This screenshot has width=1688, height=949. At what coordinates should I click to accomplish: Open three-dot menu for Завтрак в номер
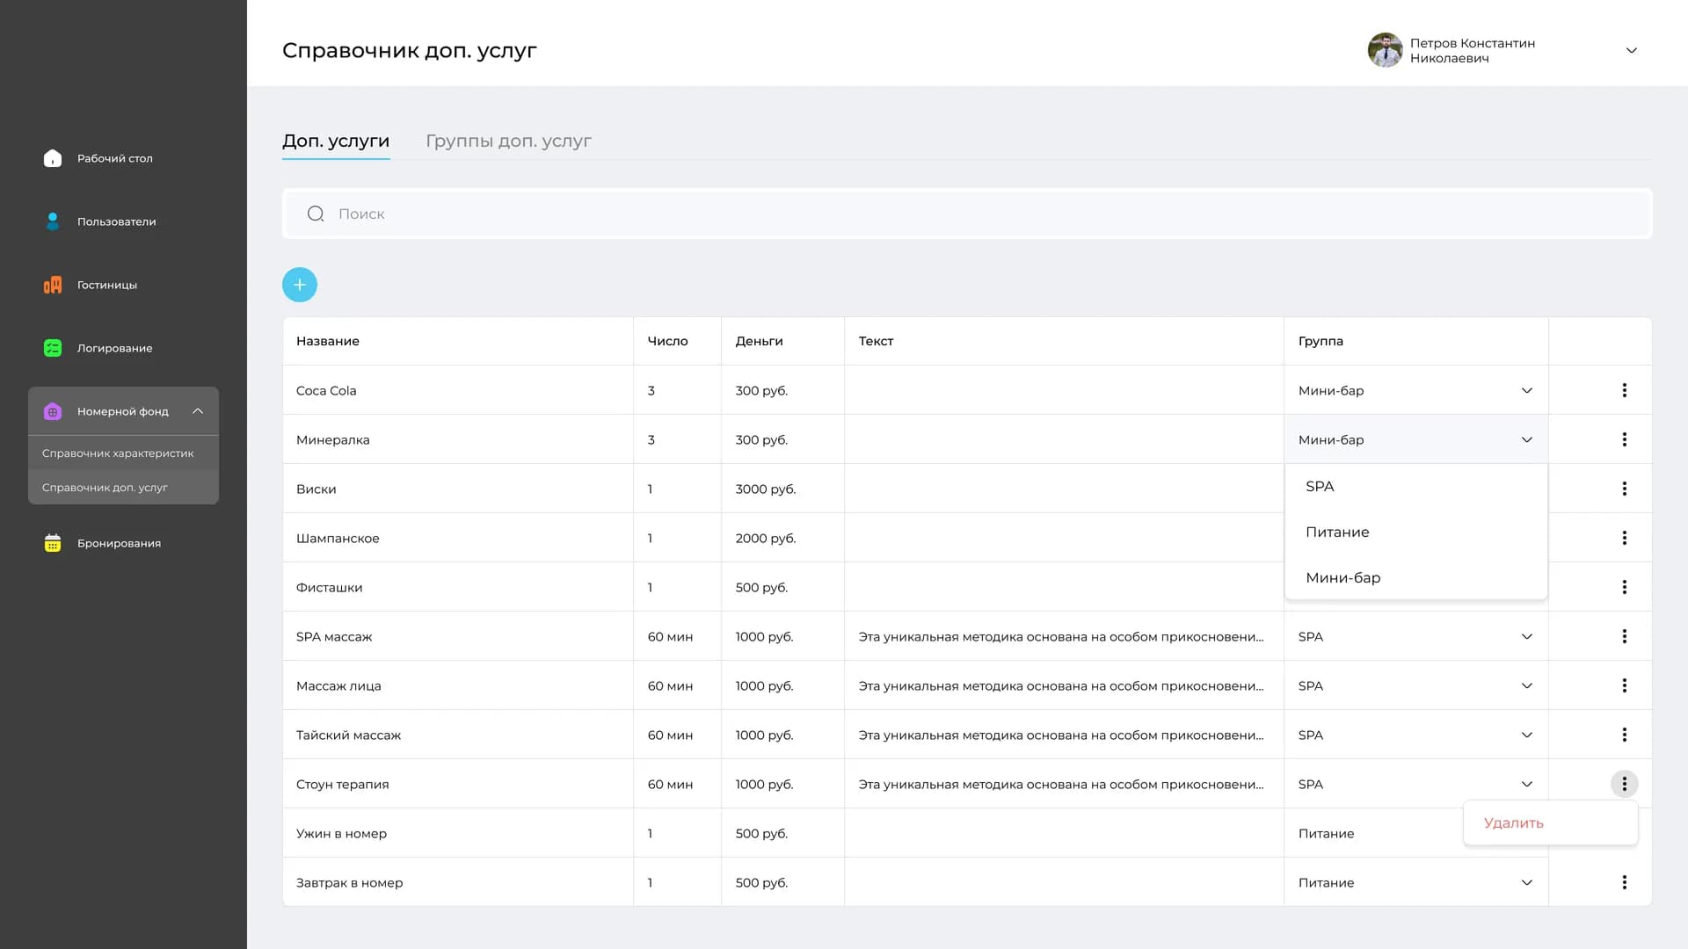coord(1624,882)
